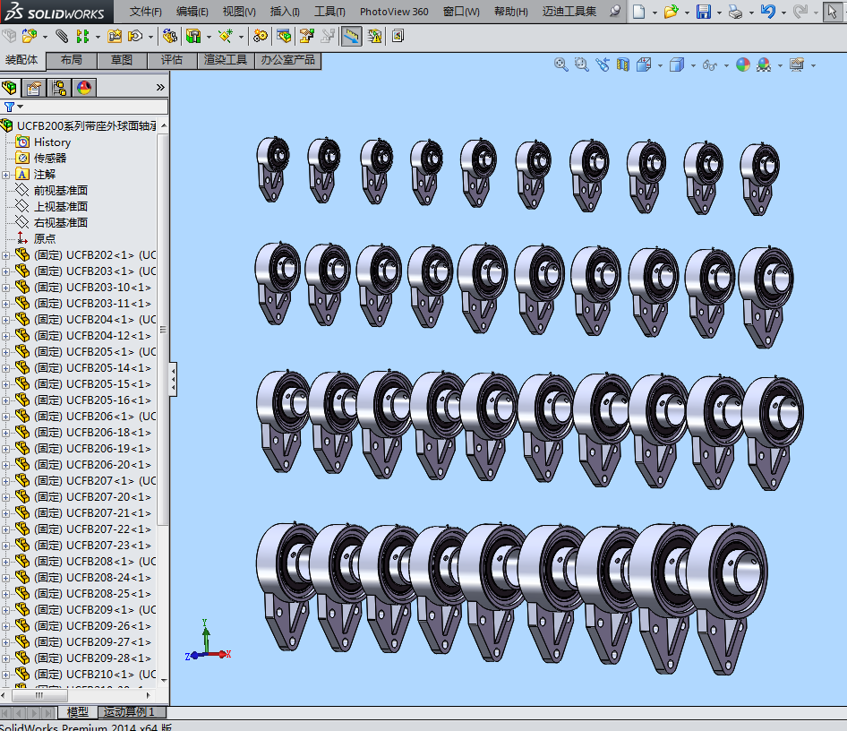Click the feature tree horizontal scrollbar
This screenshot has width=847, height=731.
[x=38, y=695]
